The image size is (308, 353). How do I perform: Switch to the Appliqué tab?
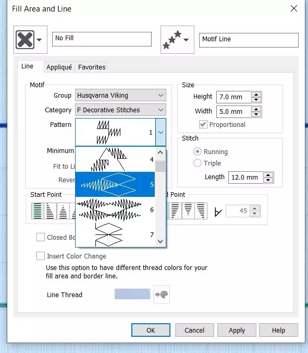point(59,67)
